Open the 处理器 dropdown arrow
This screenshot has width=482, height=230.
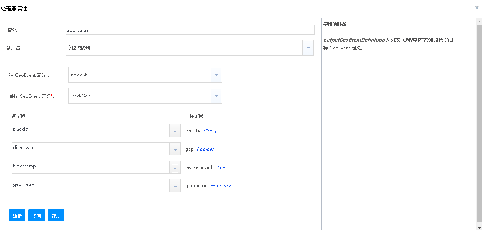coord(308,48)
